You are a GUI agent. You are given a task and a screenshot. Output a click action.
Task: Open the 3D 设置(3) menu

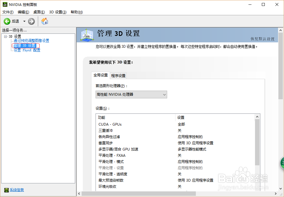[x=58, y=12]
